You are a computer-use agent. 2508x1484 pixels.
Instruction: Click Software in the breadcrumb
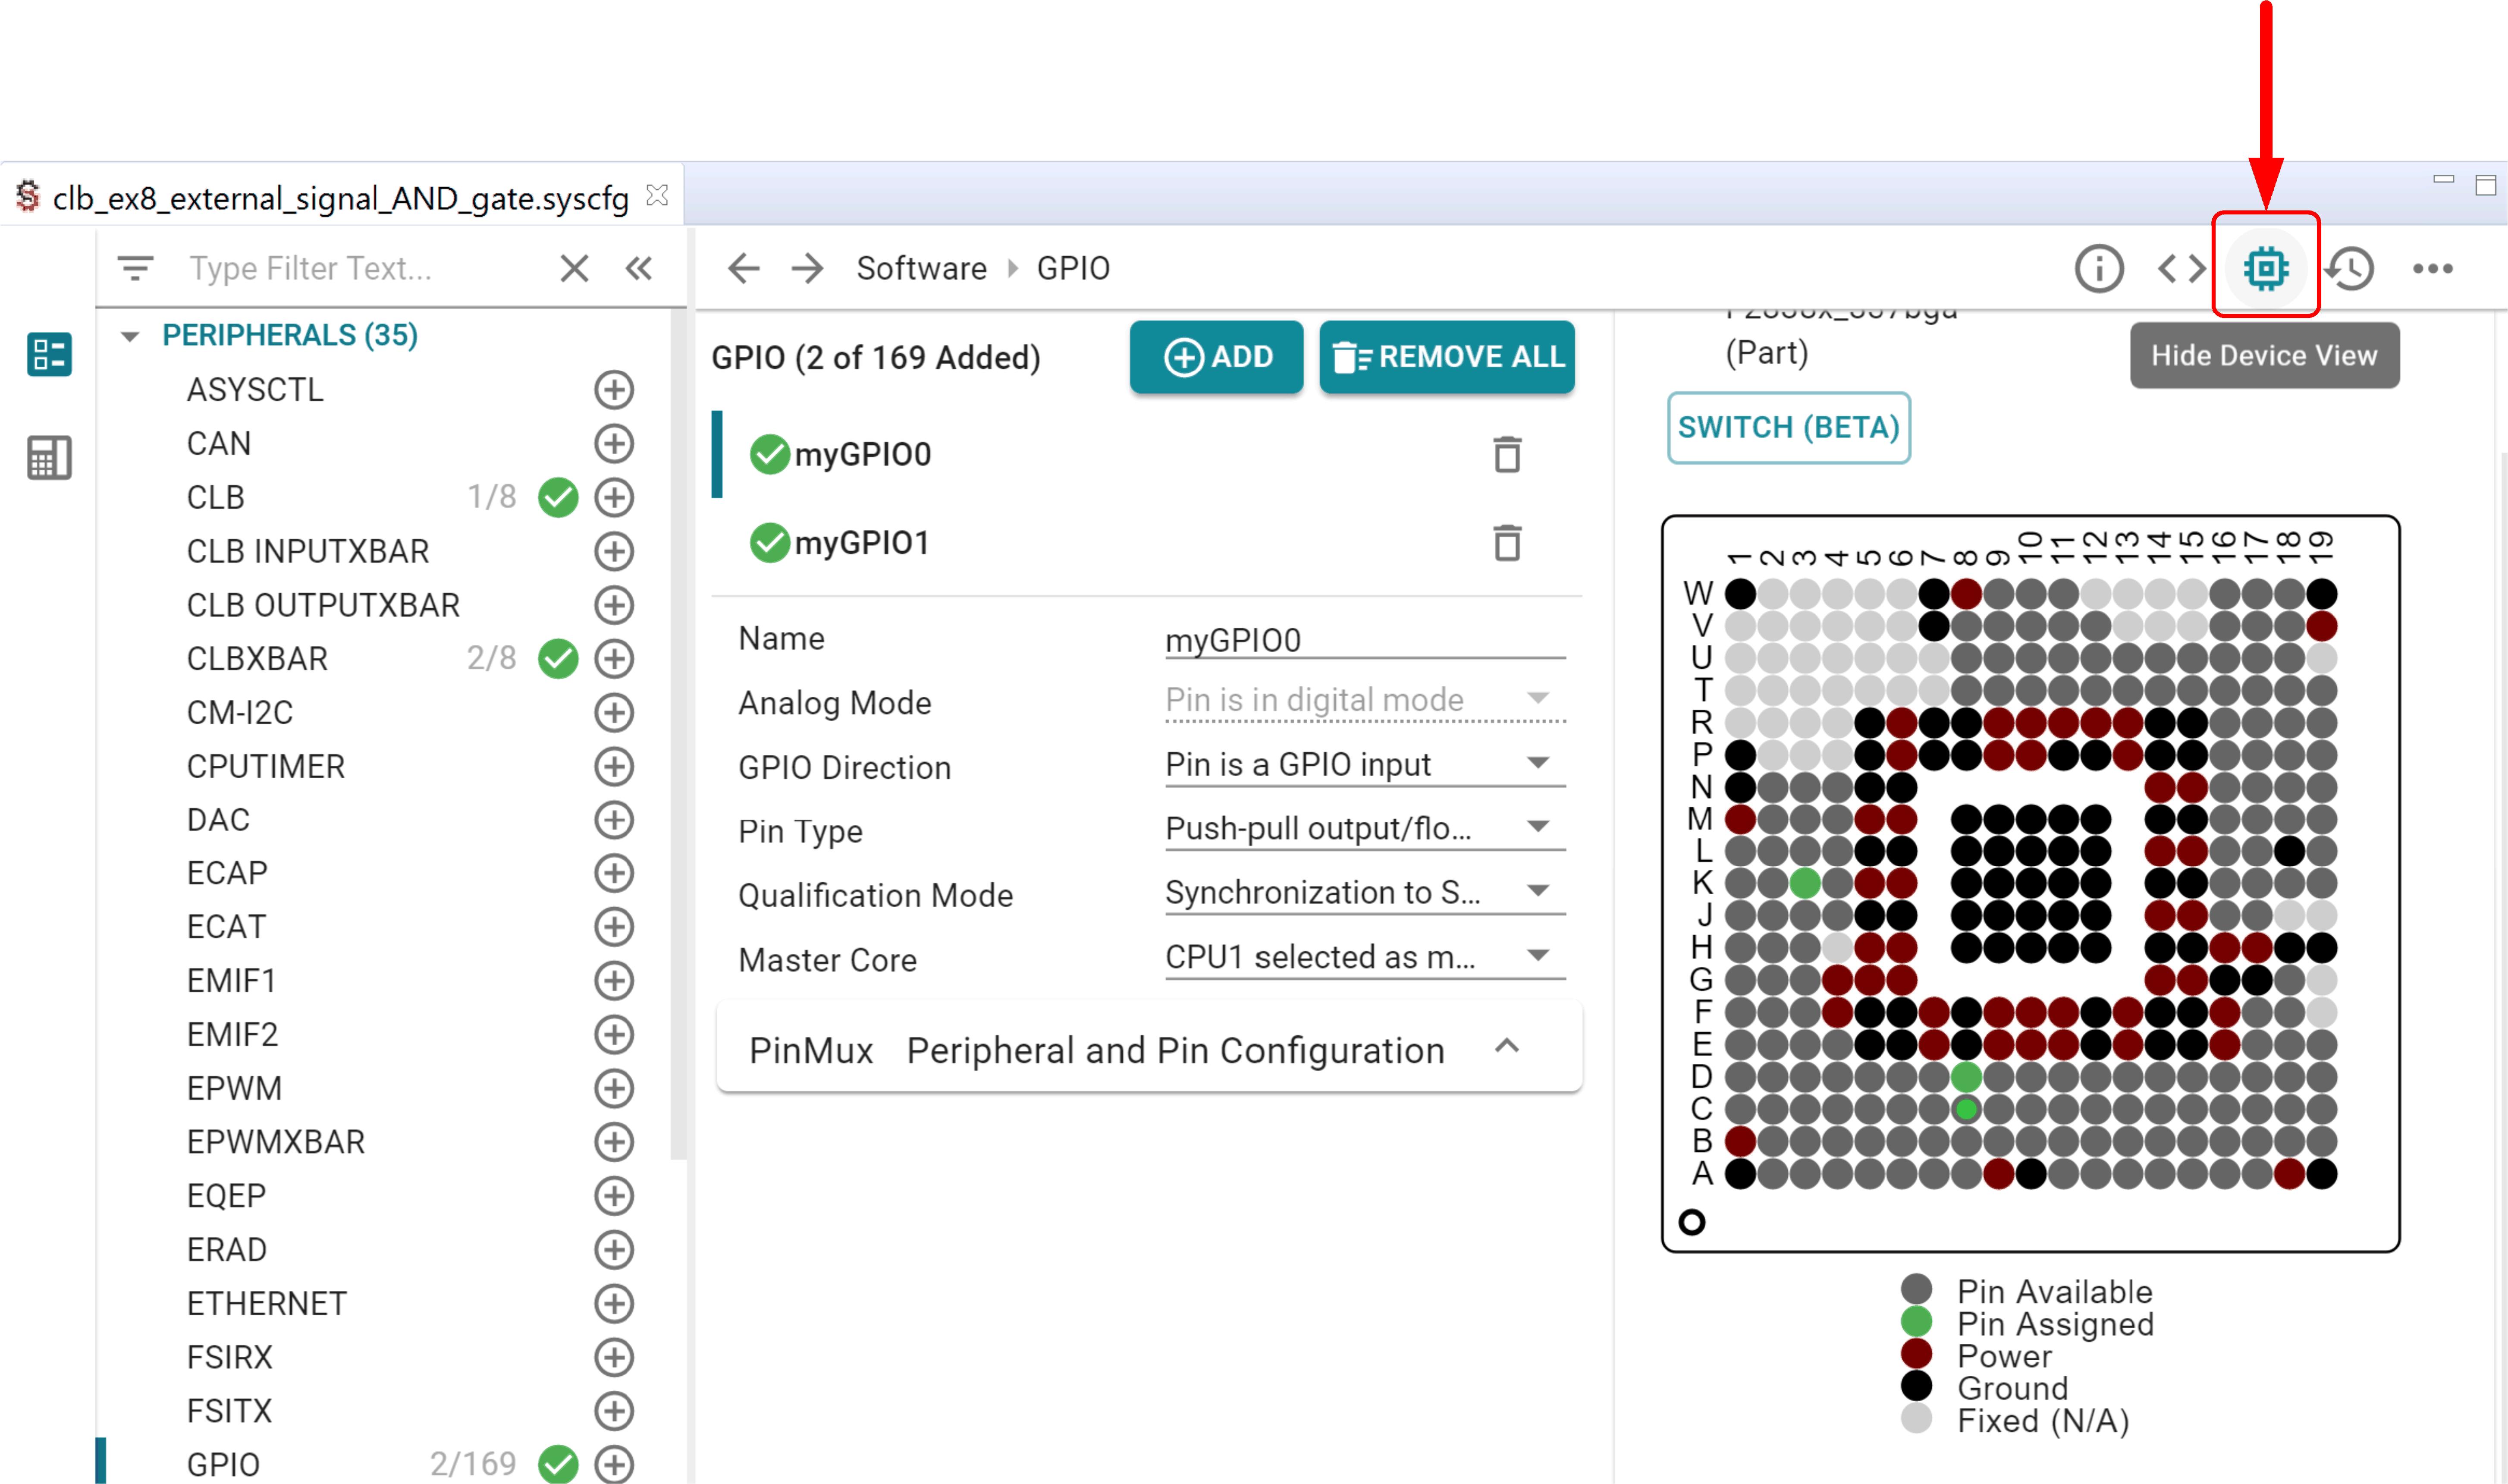point(921,268)
